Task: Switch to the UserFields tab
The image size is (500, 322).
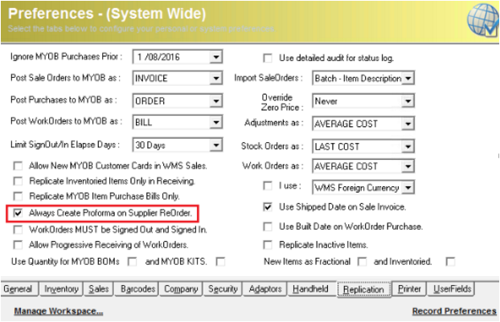Action: (452, 289)
